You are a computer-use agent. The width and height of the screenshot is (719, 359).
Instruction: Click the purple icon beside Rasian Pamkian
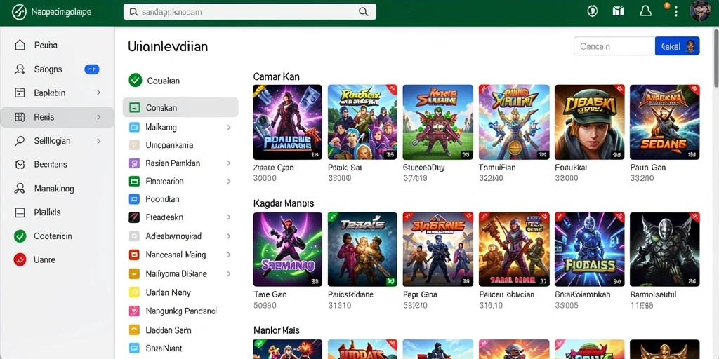134,163
